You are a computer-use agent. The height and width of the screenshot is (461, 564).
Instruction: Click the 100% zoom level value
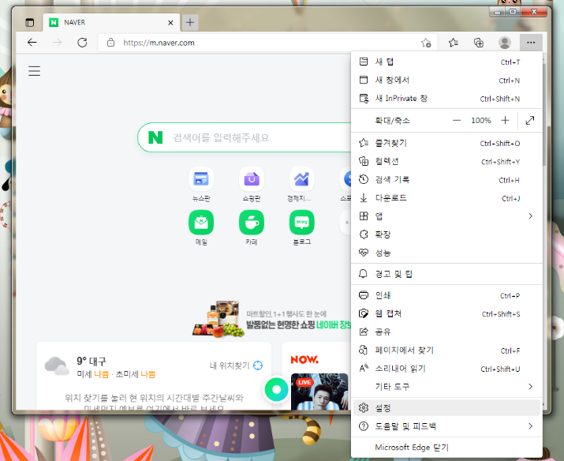[481, 121]
